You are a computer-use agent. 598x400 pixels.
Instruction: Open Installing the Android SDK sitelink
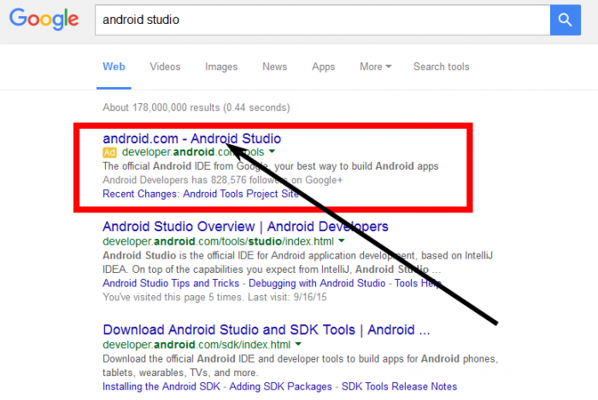click(x=161, y=386)
